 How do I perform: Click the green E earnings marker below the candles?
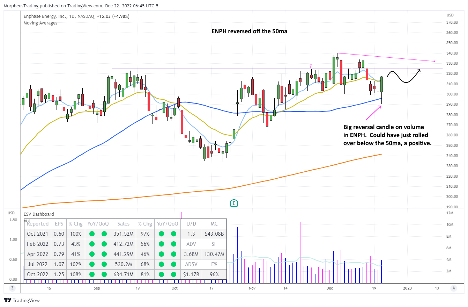(x=233, y=203)
